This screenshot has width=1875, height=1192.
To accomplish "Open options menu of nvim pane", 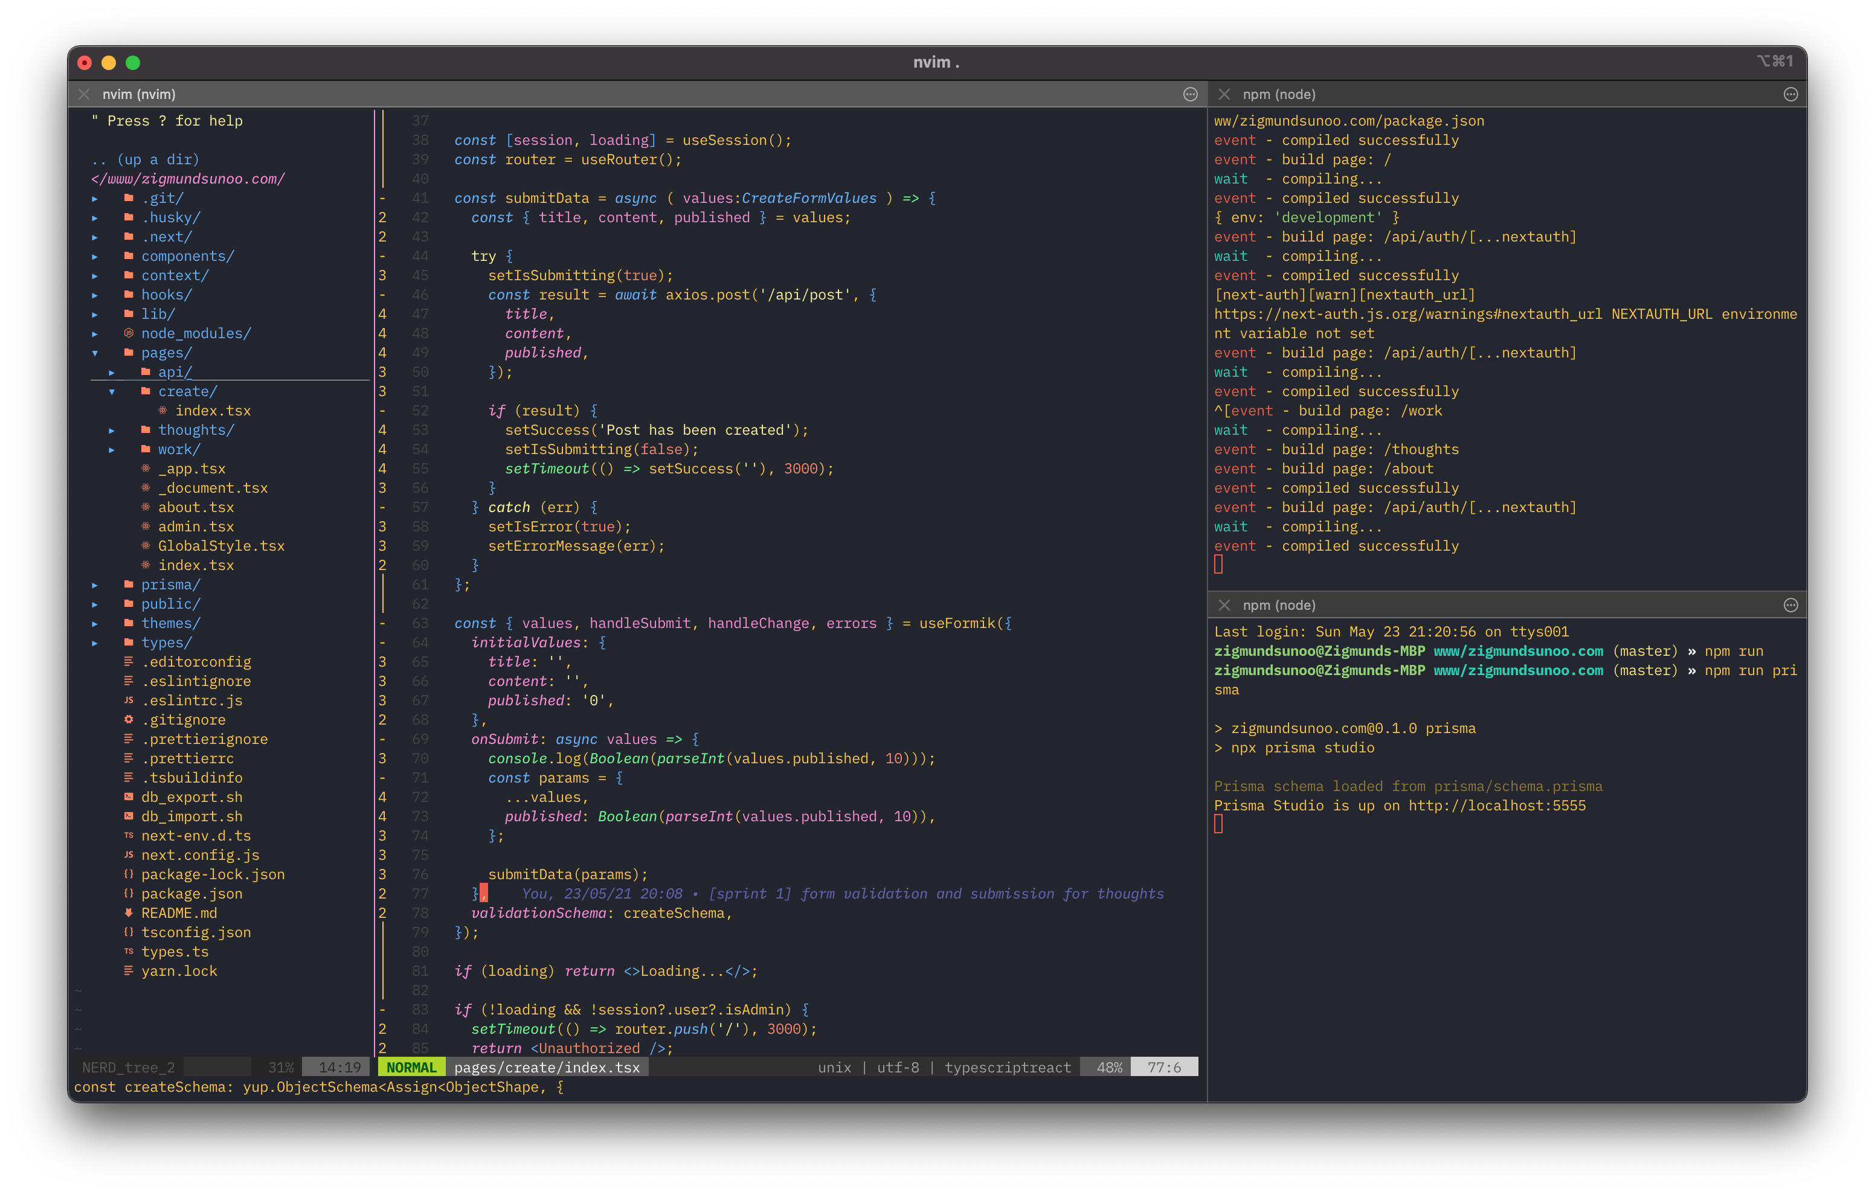I will (1191, 94).
